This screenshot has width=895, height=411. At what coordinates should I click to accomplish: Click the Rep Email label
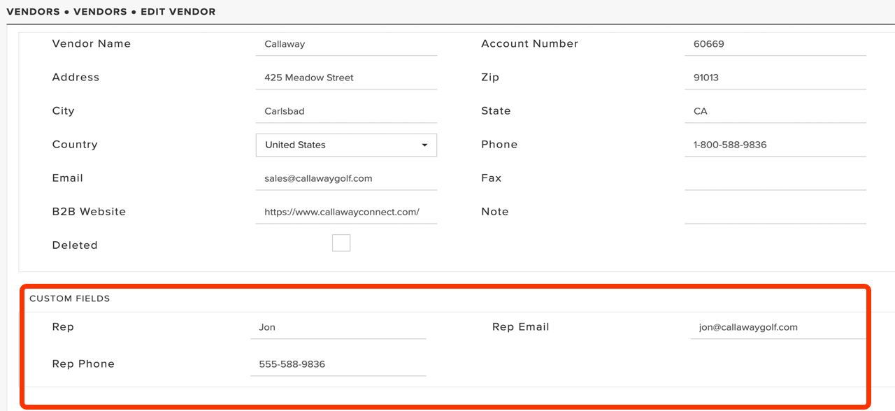[x=521, y=326]
